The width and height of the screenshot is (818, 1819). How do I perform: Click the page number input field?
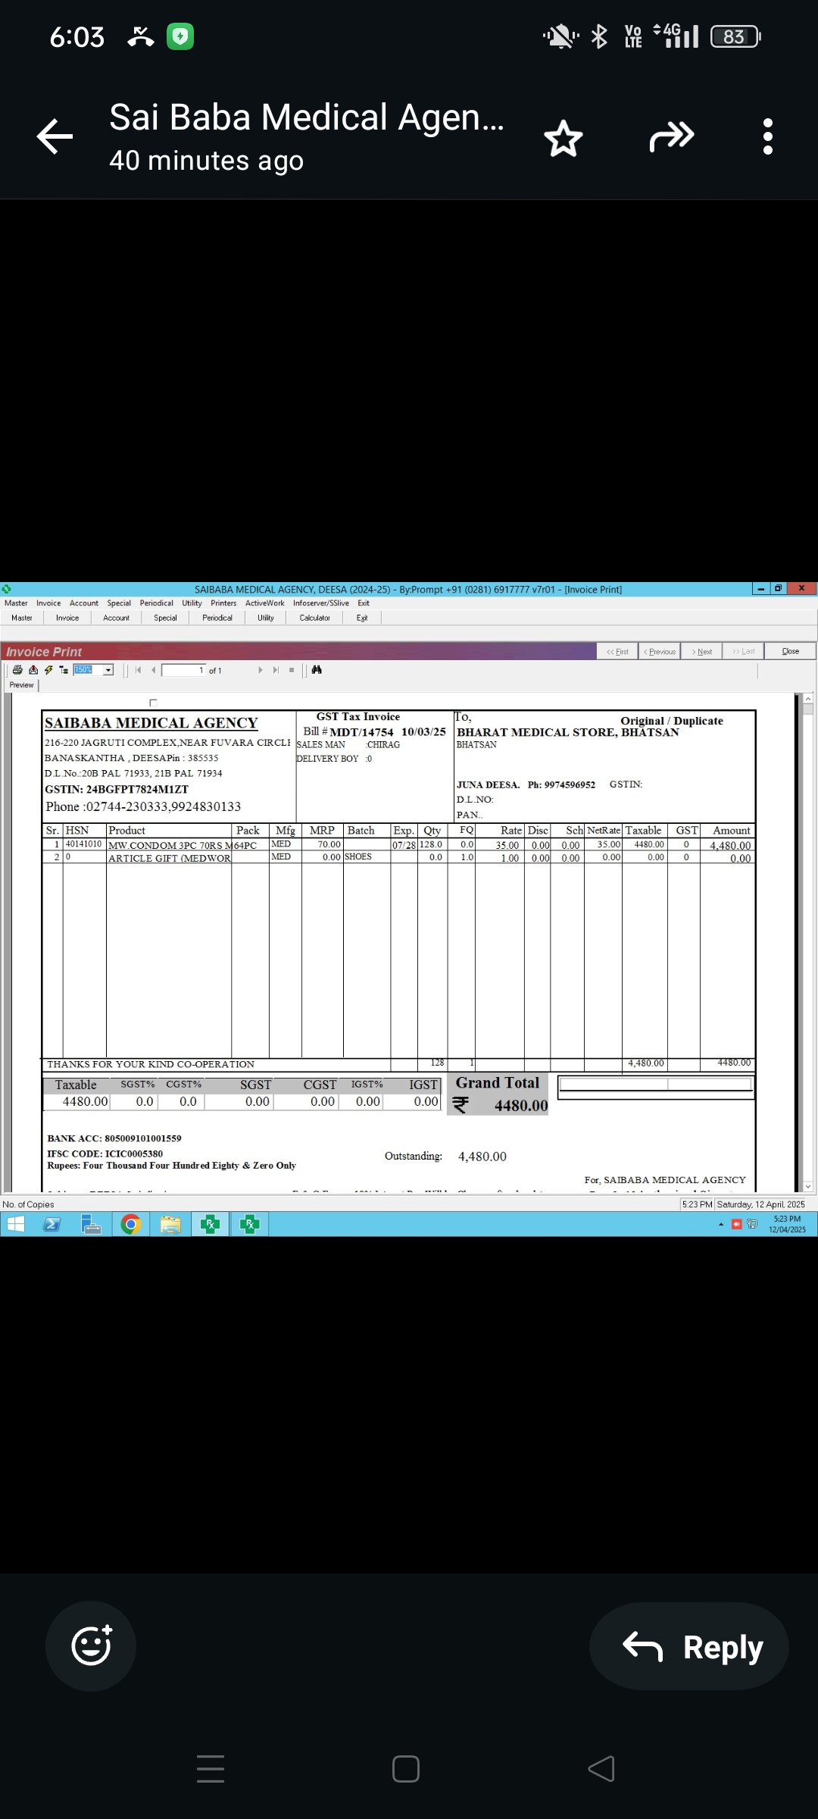(x=183, y=670)
